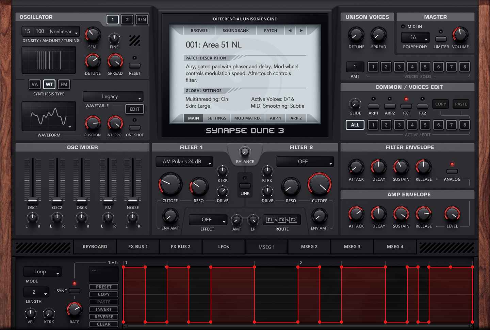Open the MSEG LENGTH dropdown
Image resolution: width=490 pixels, height=330 pixels.
(x=36, y=292)
